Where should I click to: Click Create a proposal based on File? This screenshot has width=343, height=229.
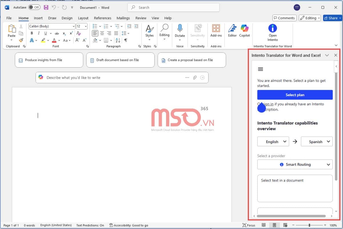[x=192, y=60]
